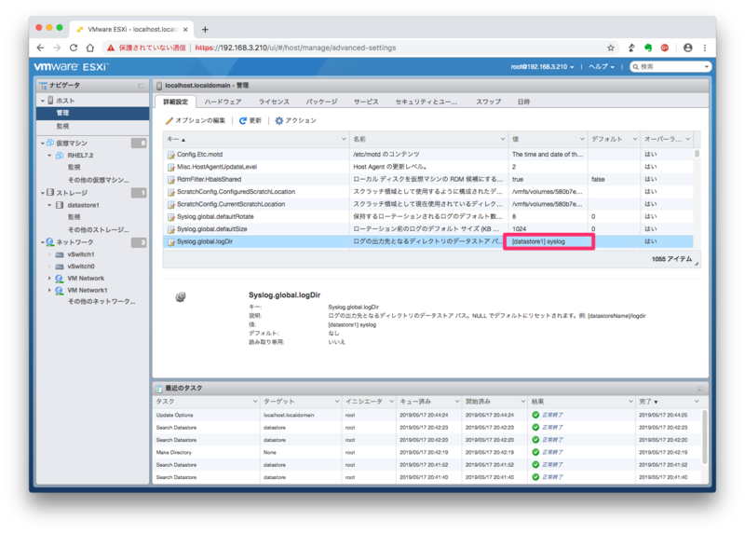
Task: Select the Misc.HostAgentUpdateLevel row
Action: 427,167
